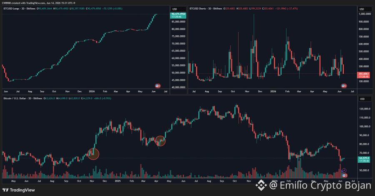This screenshot has width=375, height=196.
Task: Click the 2025 label on Bitcoin time axis
Action: coord(117,181)
